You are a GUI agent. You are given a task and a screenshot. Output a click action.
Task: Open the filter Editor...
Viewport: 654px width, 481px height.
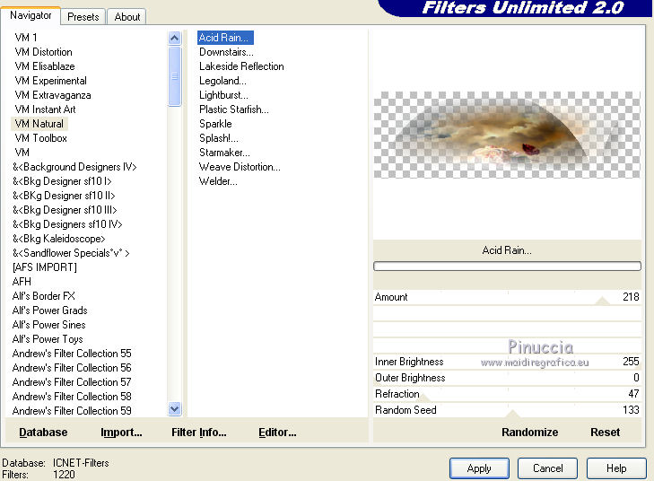coord(277,433)
